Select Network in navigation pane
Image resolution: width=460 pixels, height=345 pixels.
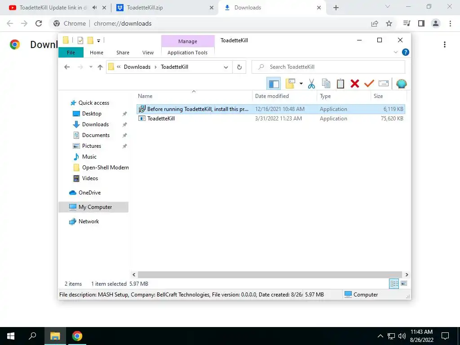(x=88, y=221)
